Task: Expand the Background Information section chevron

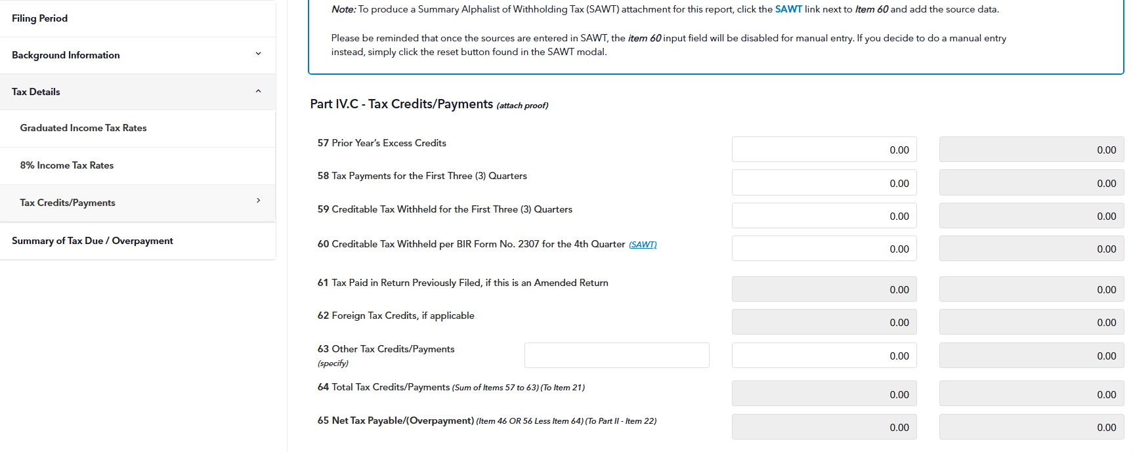Action: (258, 54)
